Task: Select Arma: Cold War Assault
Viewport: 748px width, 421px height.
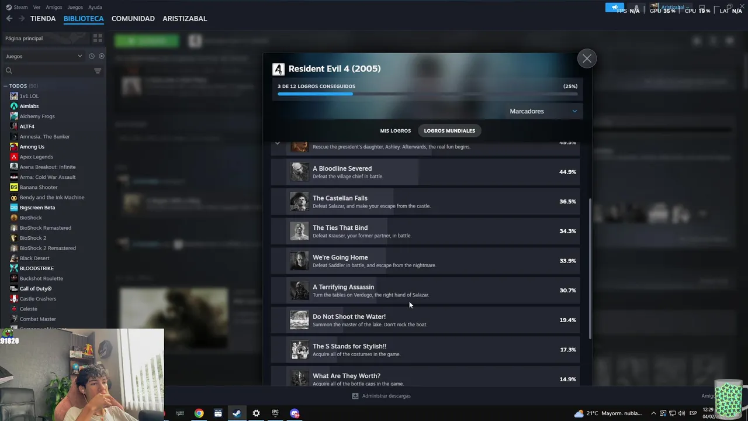Action: [47, 177]
